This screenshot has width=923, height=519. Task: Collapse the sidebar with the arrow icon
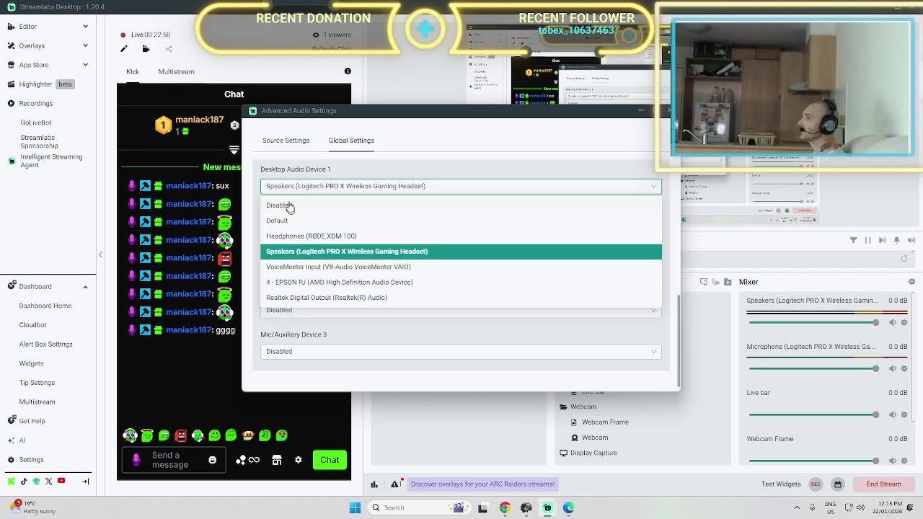pos(86,481)
